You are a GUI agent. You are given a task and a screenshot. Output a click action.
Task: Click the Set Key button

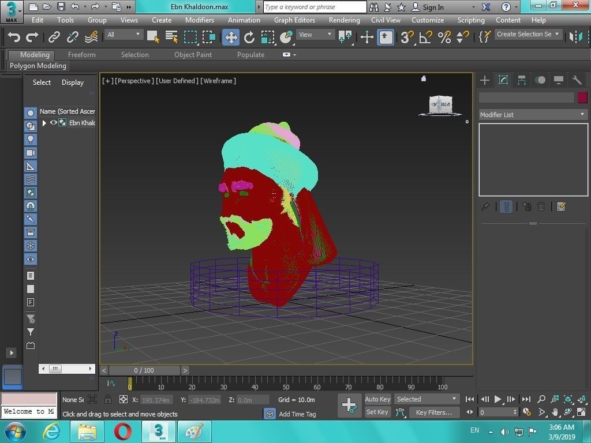(x=377, y=412)
